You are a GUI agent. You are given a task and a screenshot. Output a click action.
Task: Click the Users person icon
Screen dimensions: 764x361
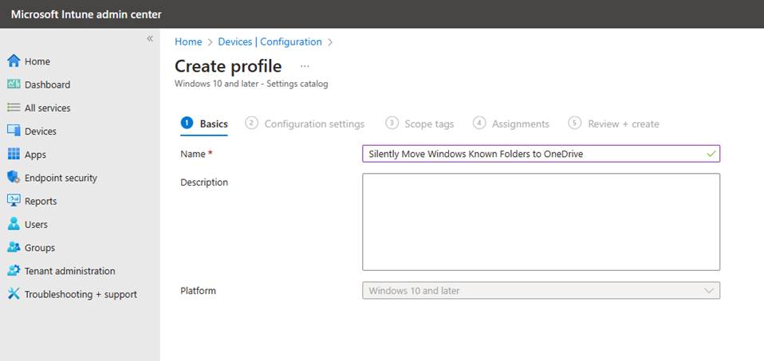pos(14,225)
